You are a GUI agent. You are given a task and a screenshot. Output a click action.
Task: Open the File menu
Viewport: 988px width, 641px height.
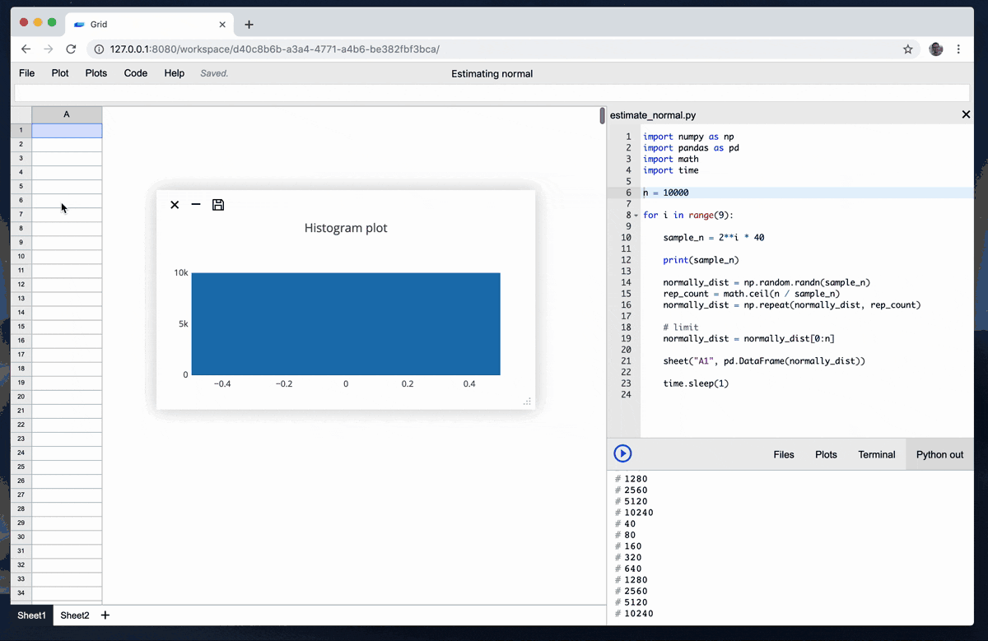point(26,73)
